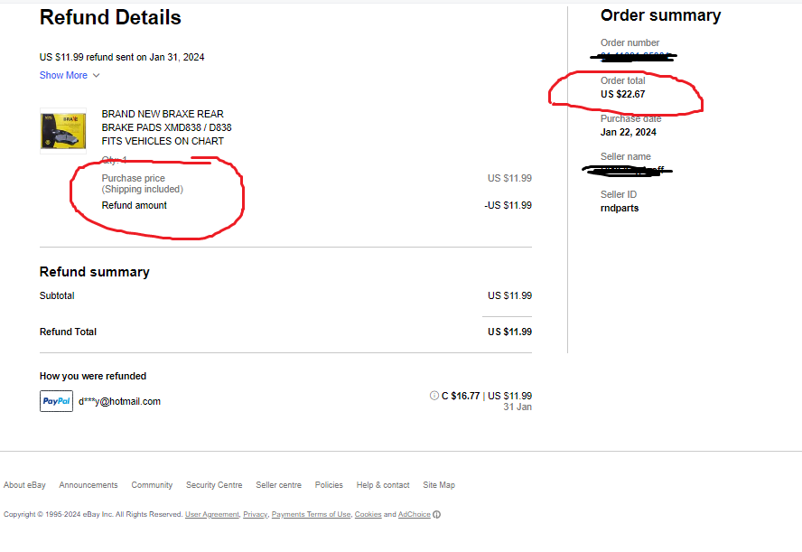Screen dimensions: 802x552
Task: Open the Announcements footer link
Action: (x=89, y=485)
